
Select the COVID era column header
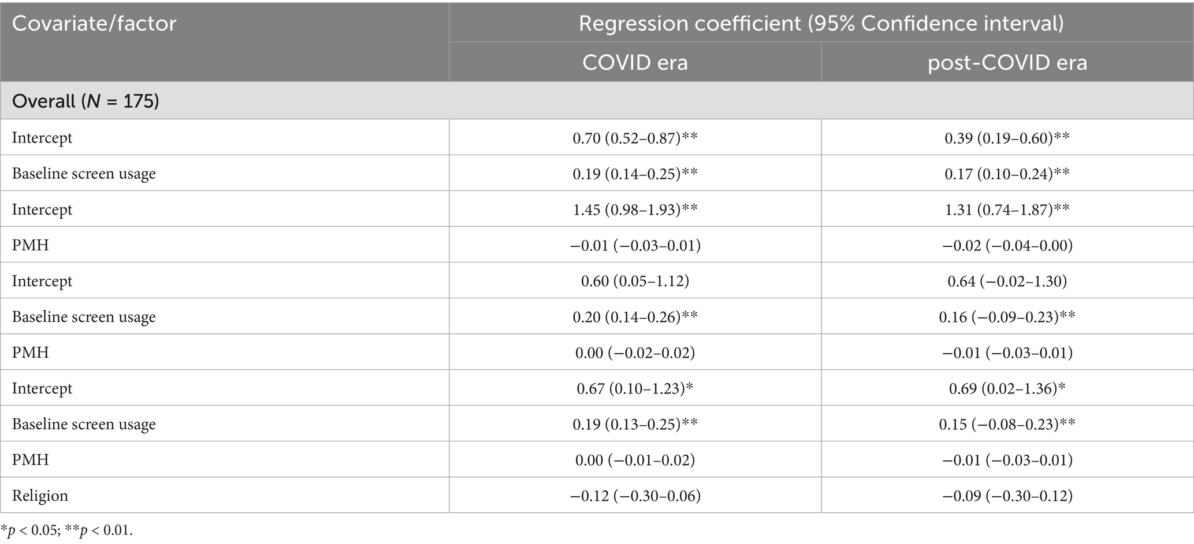tap(635, 62)
